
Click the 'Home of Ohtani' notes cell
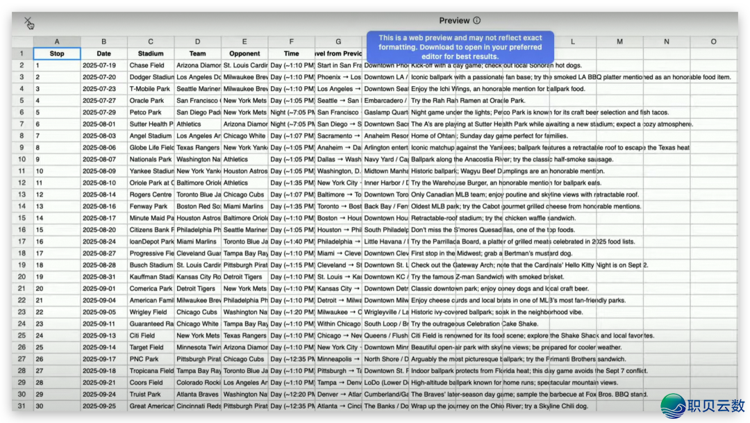point(490,136)
